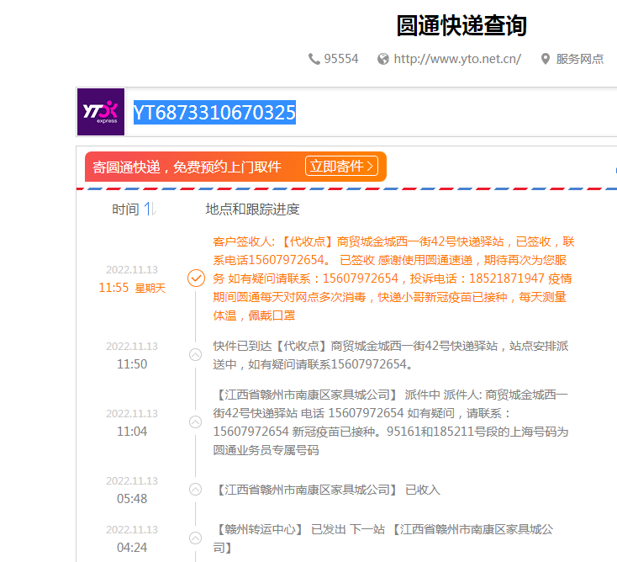Image resolution: width=617 pixels, height=562 pixels.
Task: Click the 圆通快递查询 page title
Action: pos(461,25)
